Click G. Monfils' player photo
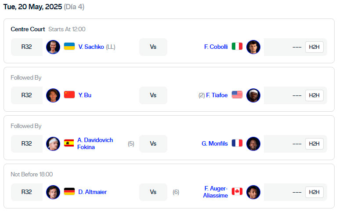The image size is (339, 212). [x=253, y=144]
